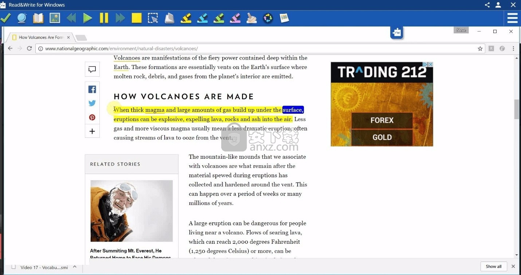Open the scan document tool

(x=169, y=18)
